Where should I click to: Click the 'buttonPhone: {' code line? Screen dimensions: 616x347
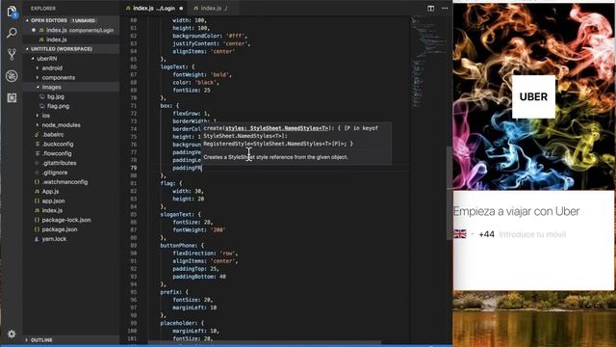[182, 246]
